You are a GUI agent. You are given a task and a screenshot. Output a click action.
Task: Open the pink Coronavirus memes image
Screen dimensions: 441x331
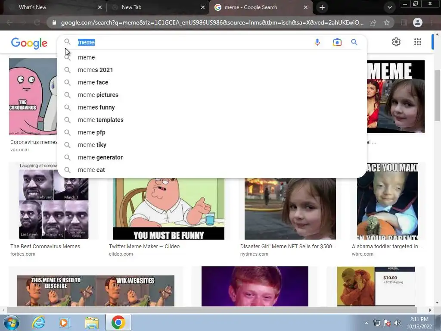pyautogui.click(x=33, y=97)
